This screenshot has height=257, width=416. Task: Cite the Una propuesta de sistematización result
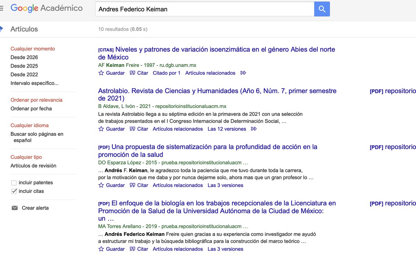139,185
